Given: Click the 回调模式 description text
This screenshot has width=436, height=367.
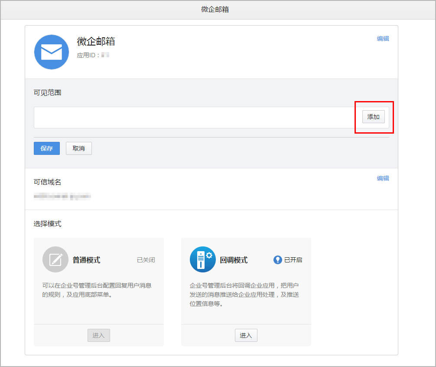Looking at the screenshot, I should [x=244, y=295].
